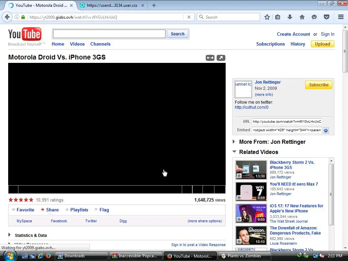The image size is (348, 261).
Task: Expand the Statistics & Data section
Action: coord(9,235)
